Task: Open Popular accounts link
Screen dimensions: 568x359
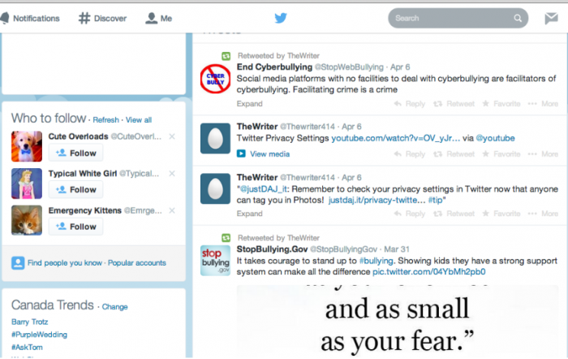Action: coord(137,263)
